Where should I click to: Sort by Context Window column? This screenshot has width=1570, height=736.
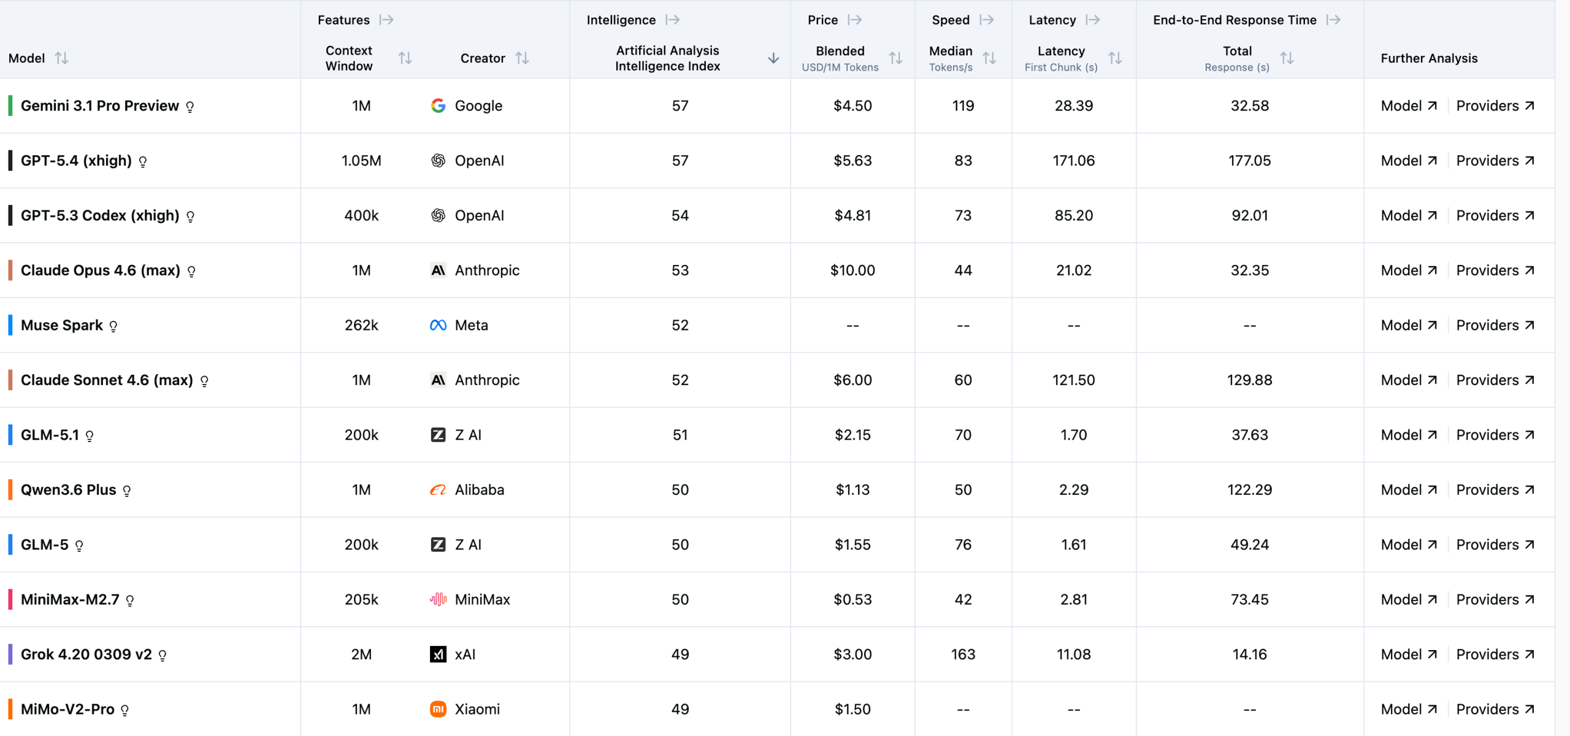pyautogui.click(x=405, y=58)
